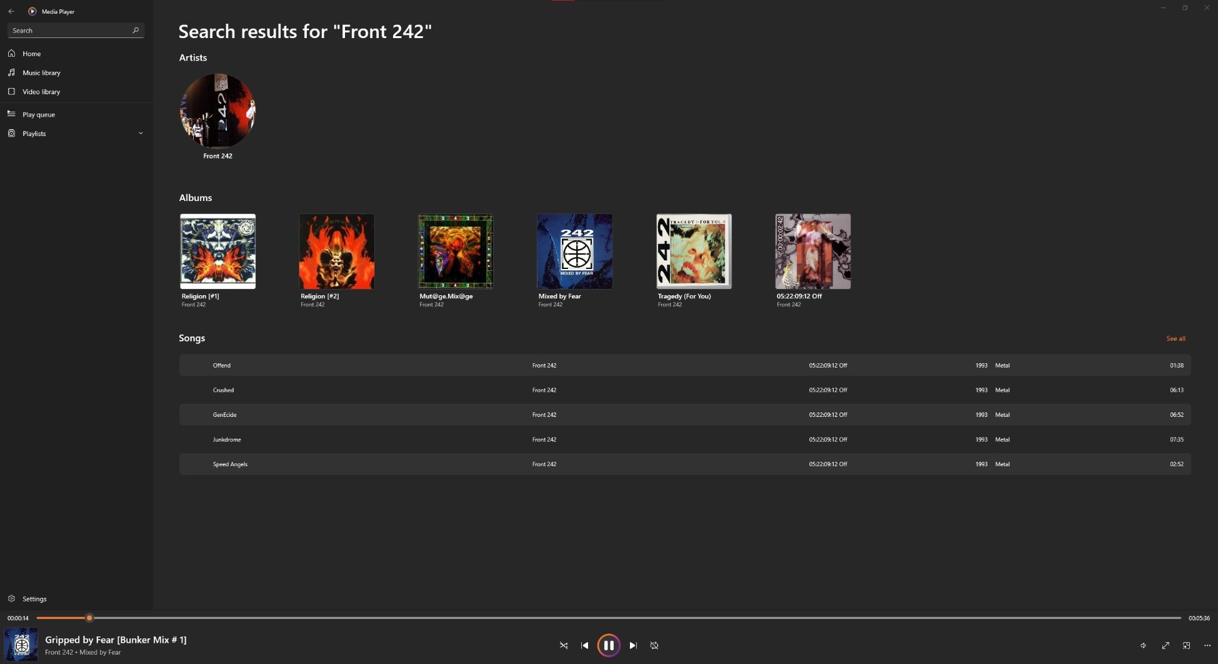Click the total time 00:05:36
The height and width of the screenshot is (664, 1218).
pyautogui.click(x=1199, y=618)
